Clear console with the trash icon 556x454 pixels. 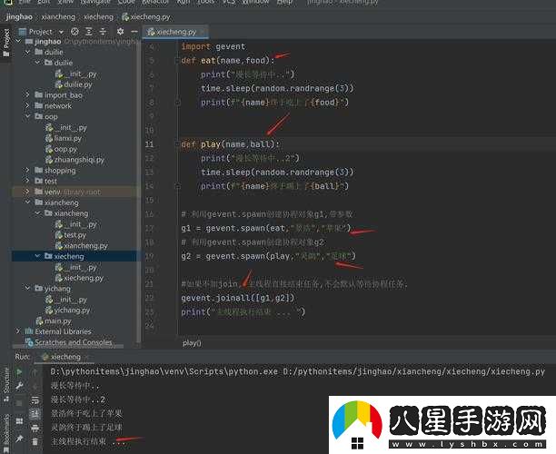[35, 441]
